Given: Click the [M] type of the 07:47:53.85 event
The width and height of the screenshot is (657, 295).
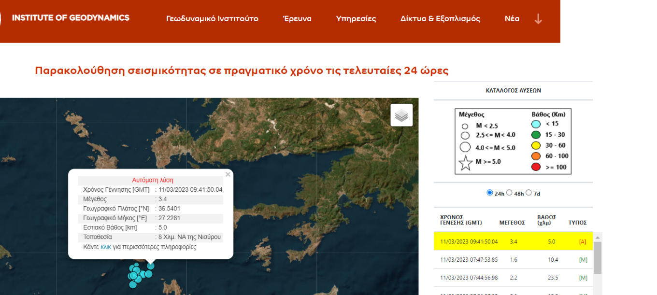Looking at the screenshot, I should 583,260.
